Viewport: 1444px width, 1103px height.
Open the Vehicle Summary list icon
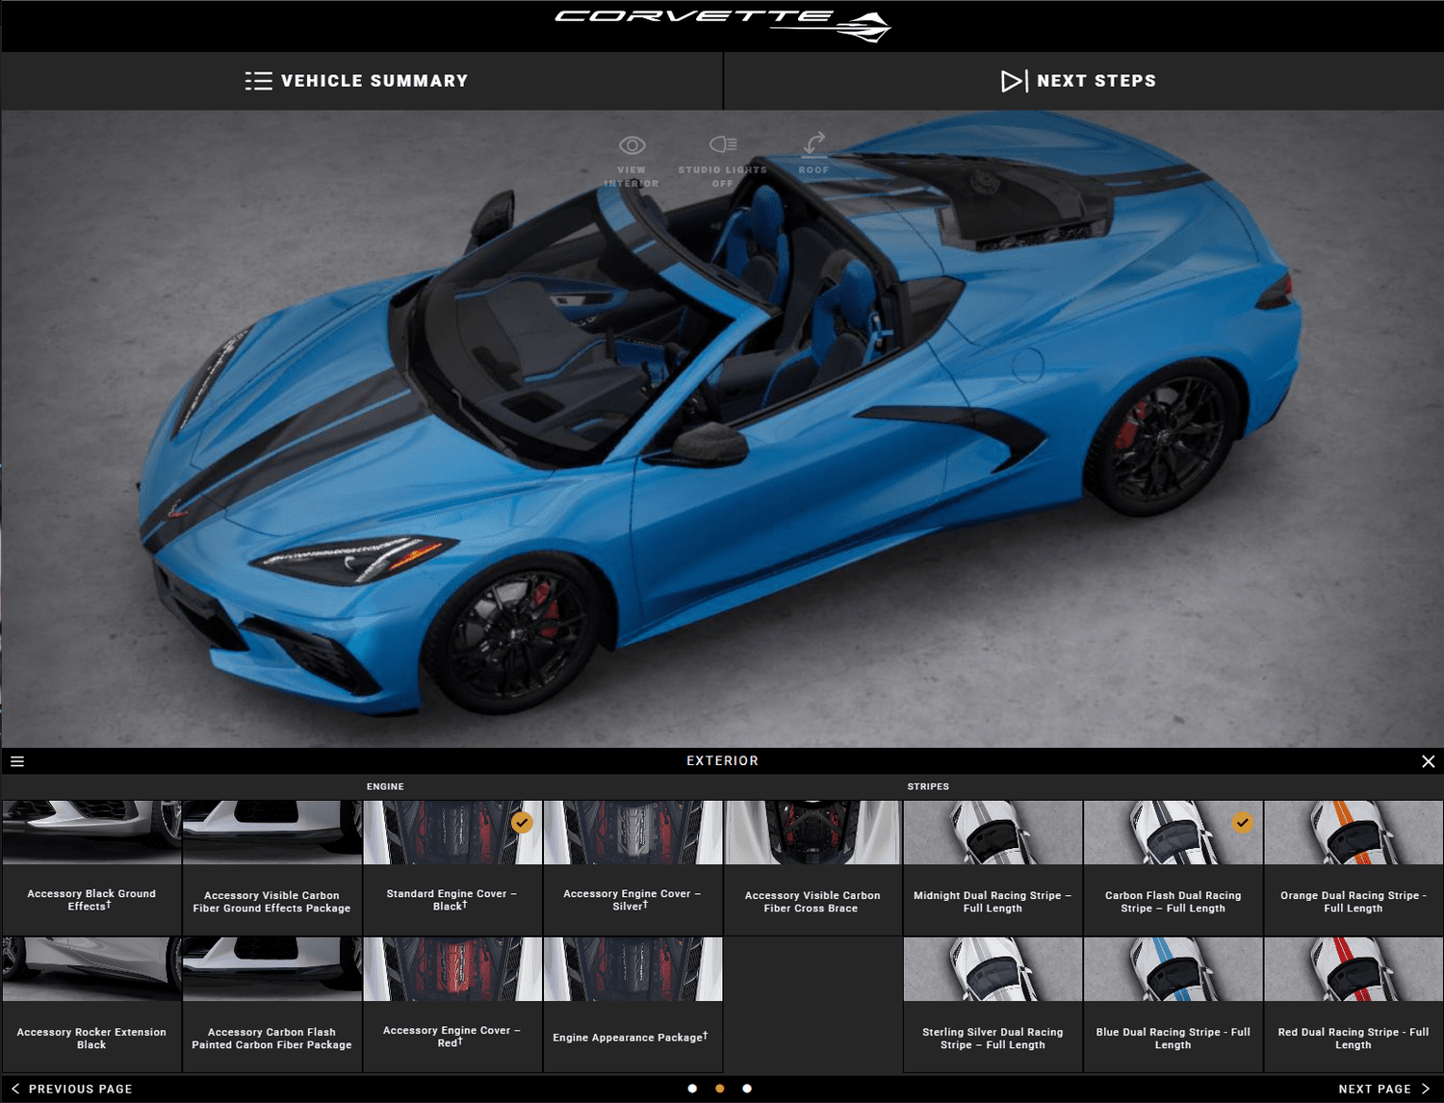click(258, 81)
